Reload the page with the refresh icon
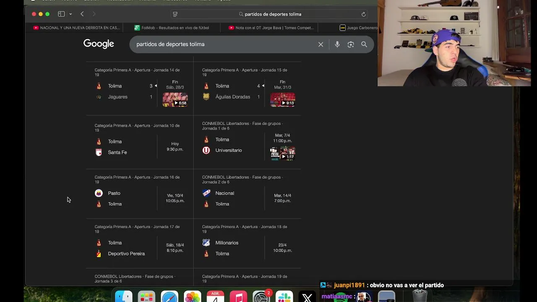Viewport: 537px width, 302px height. click(364, 14)
